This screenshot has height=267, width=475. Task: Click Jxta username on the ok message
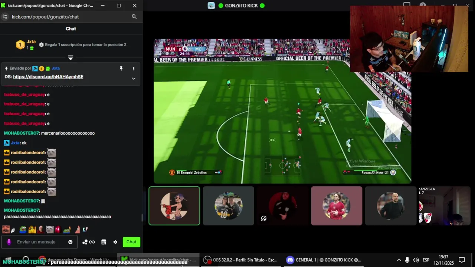[15, 143]
